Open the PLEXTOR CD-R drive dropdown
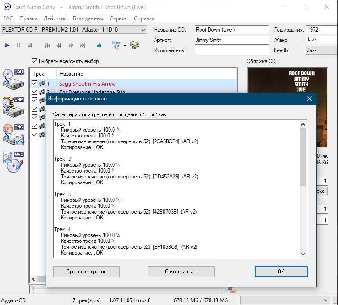The width and height of the screenshot is (338, 305). [x=74, y=30]
